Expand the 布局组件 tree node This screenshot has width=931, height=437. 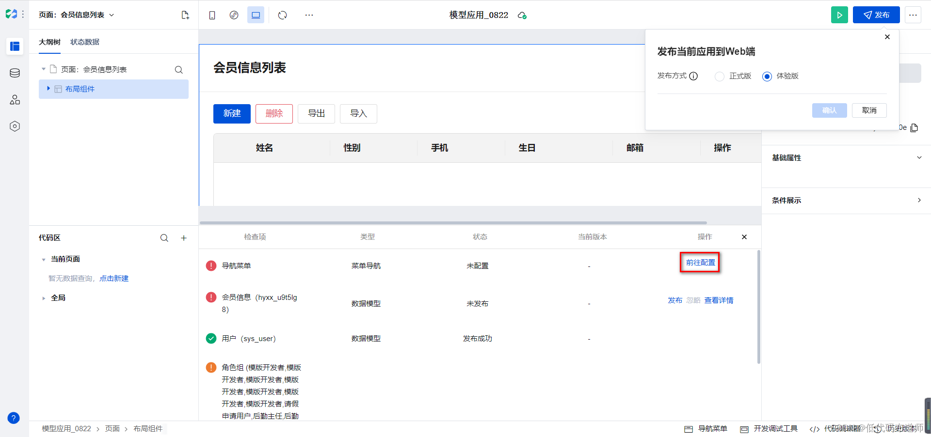(x=48, y=89)
